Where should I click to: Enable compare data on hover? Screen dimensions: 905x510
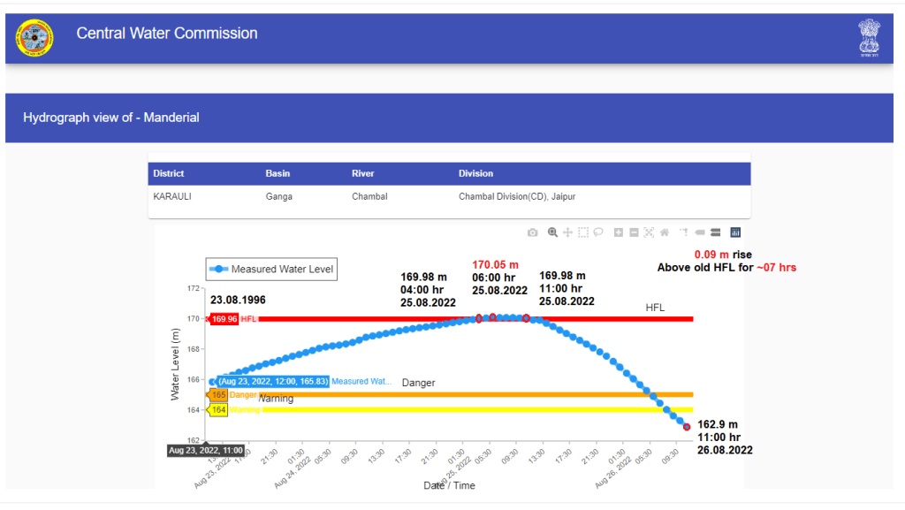click(715, 232)
